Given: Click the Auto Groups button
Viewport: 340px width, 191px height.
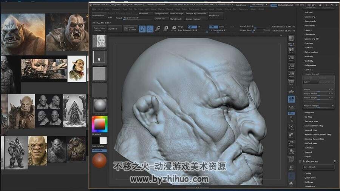Looking at the screenshot, I should (x=177, y=14).
